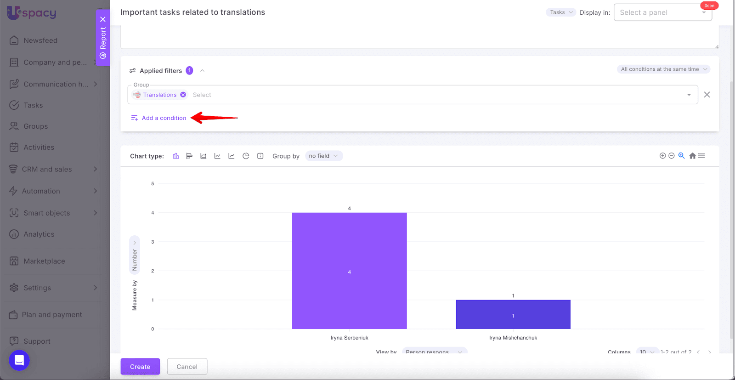Screen dimensions: 735x380
Task: Click the Add a condition link
Action: tap(164, 118)
